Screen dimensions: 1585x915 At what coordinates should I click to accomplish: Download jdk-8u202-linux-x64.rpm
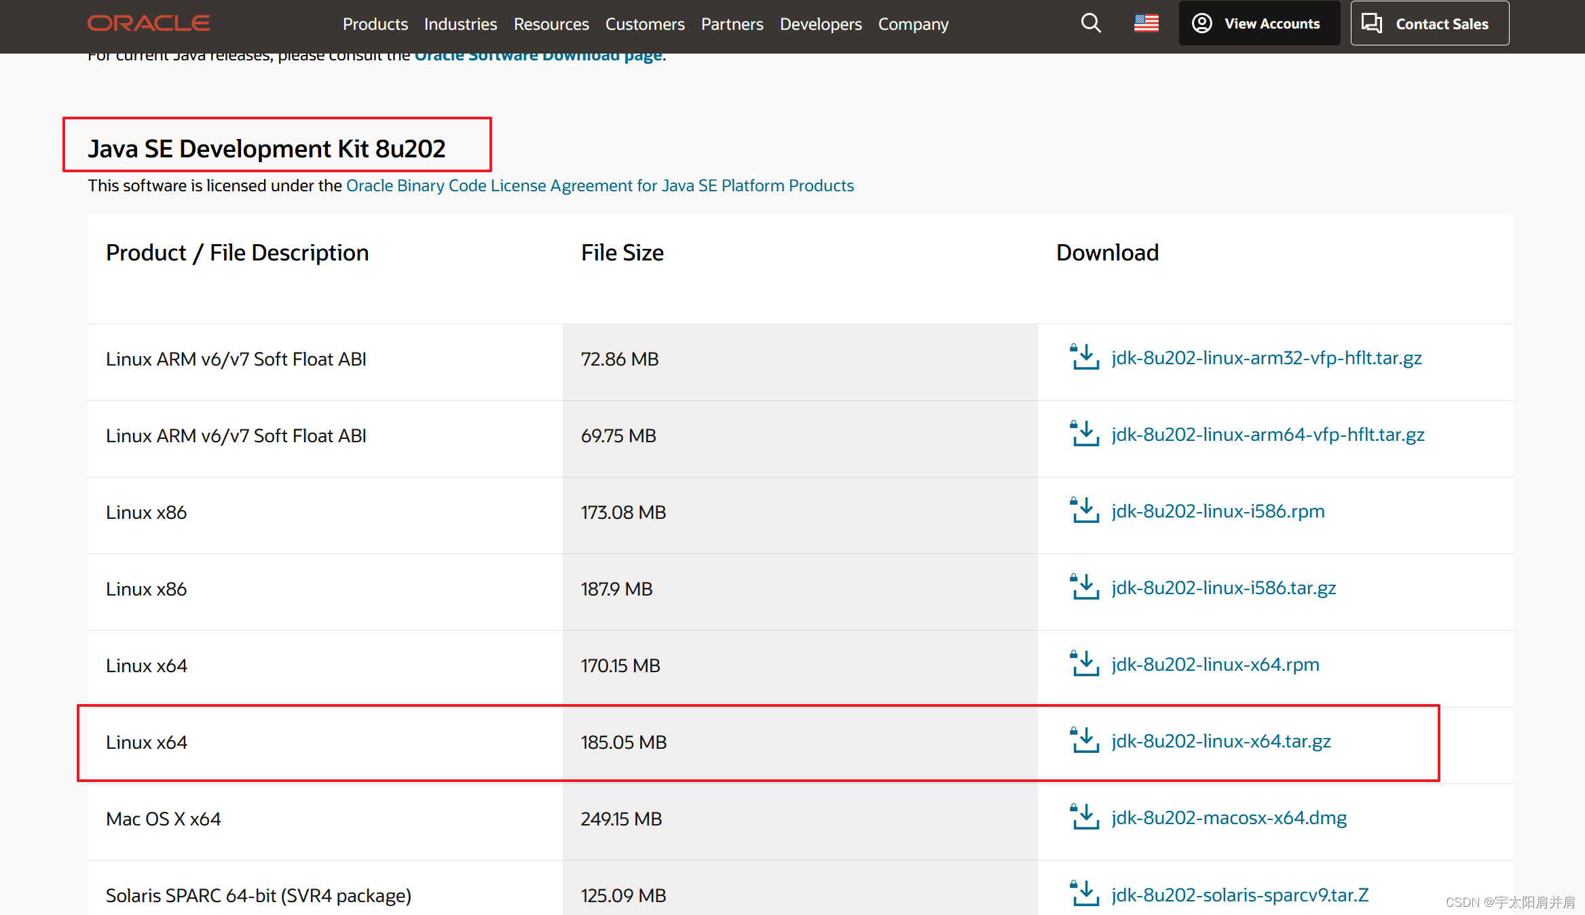coord(1215,665)
